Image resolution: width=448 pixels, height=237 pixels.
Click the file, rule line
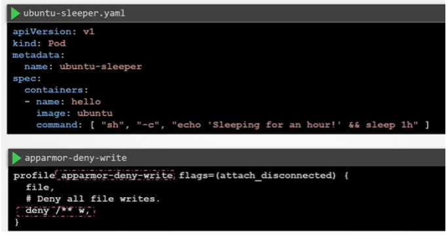coord(40,187)
